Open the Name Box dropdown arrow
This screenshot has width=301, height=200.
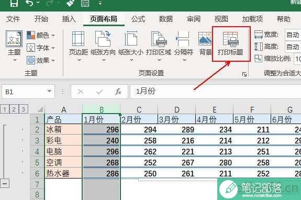click(x=49, y=91)
